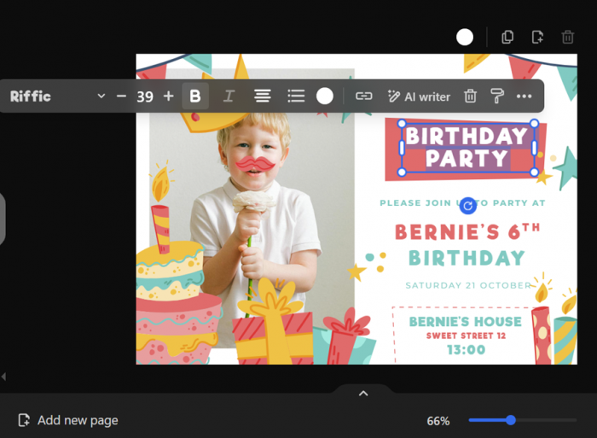The height and width of the screenshot is (438, 597).
Task: Toggle Bold formatting on selected text
Action: click(195, 96)
